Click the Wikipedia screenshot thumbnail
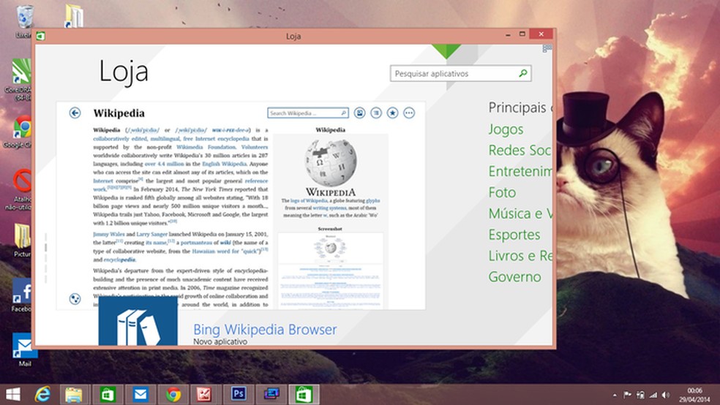Screen dimensions: 720x405 tap(330, 270)
